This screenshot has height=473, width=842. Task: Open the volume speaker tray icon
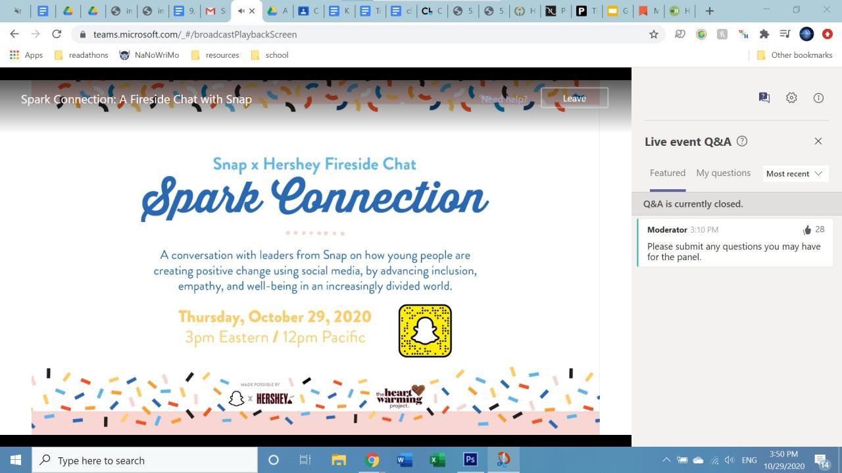(x=729, y=460)
